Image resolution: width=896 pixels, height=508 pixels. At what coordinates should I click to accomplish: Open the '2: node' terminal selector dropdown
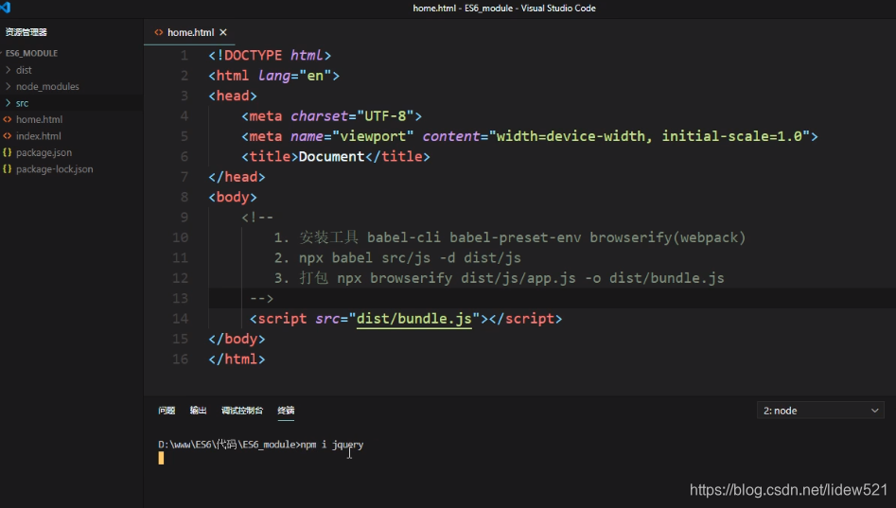click(820, 411)
